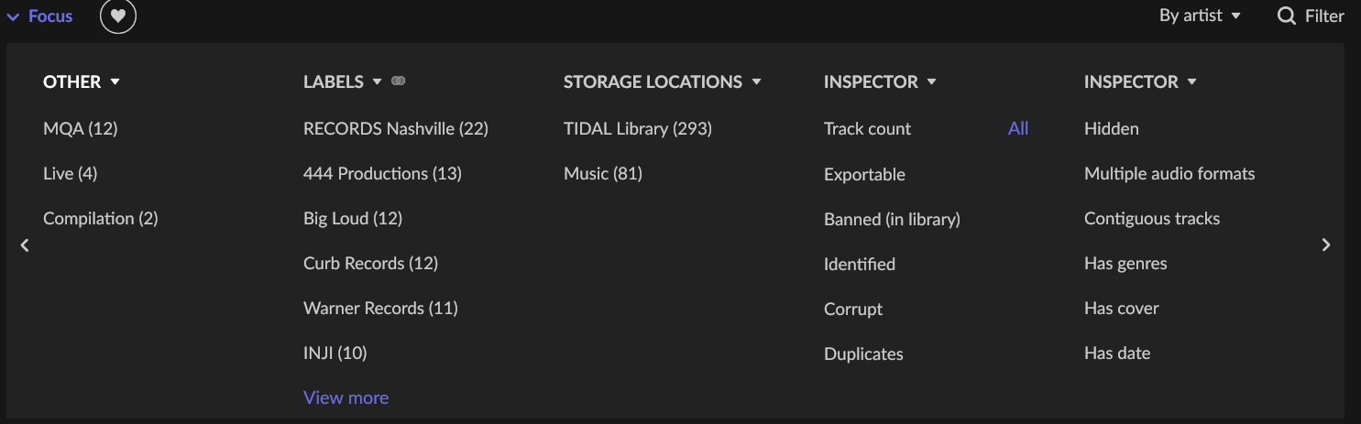Click the heart favorites icon
Viewport: 1361px width, 424px height.
click(118, 16)
